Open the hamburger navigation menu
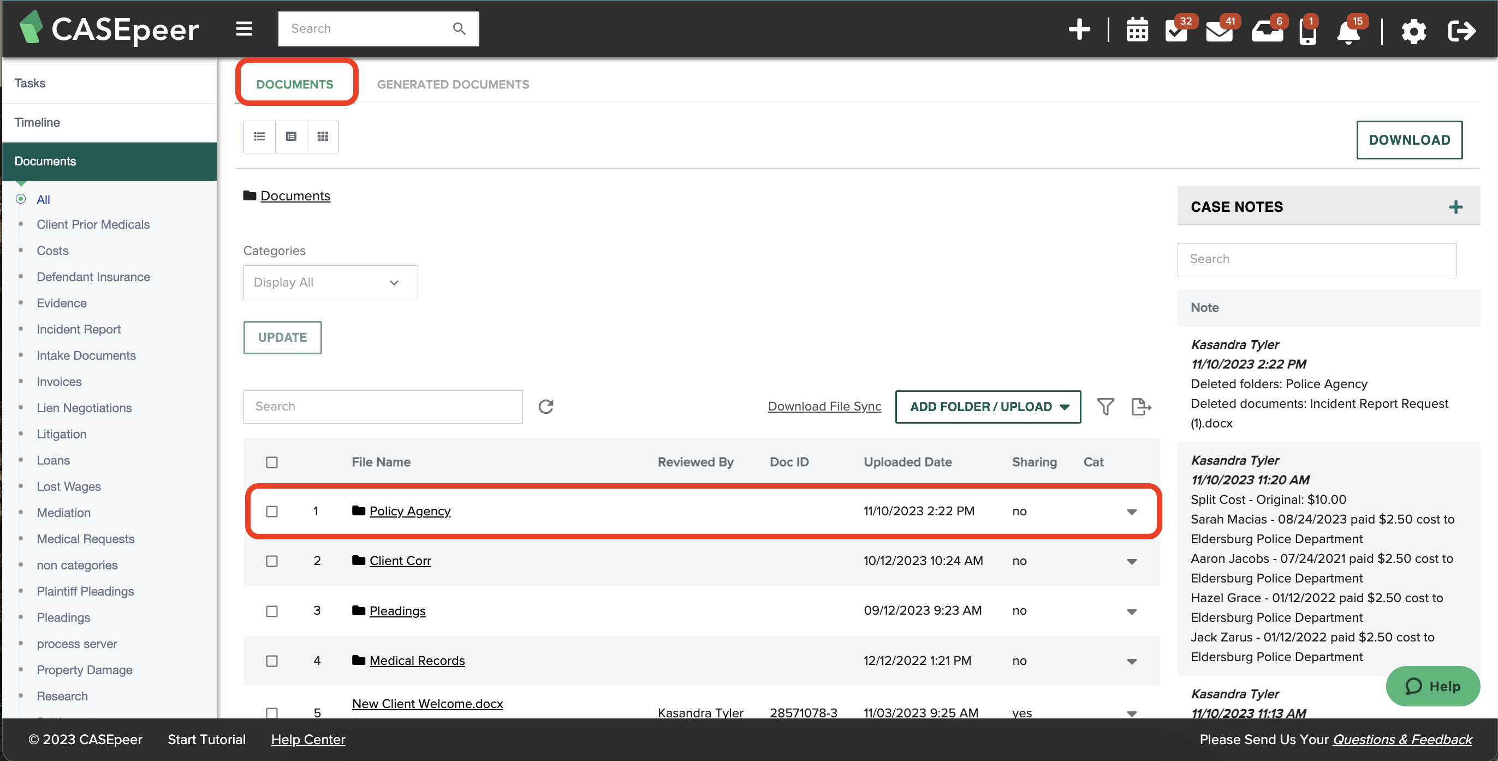This screenshot has height=761, width=1498. click(x=243, y=28)
